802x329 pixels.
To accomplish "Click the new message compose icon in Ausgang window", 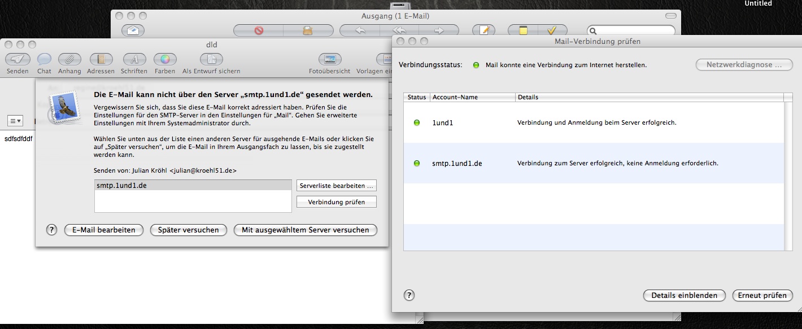I will [x=483, y=30].
